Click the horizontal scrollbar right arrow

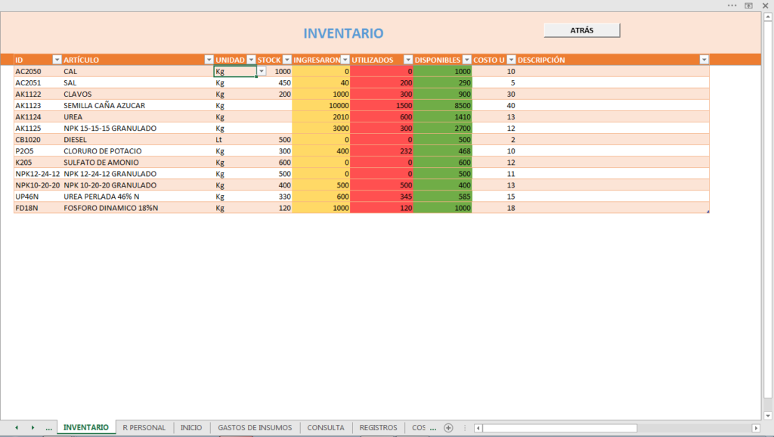(x=756, y=428)
